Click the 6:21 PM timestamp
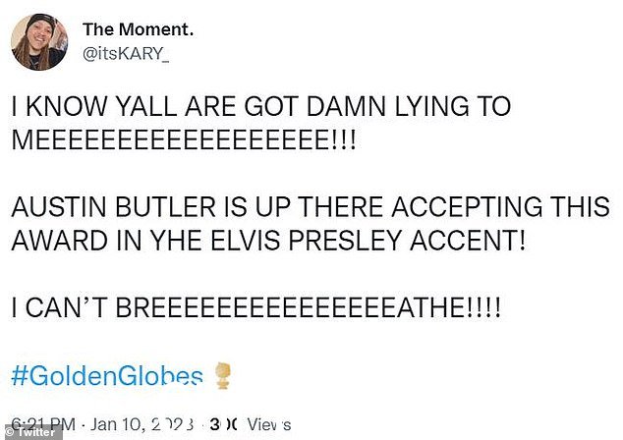The height and width of the screenshot is (440, 623). [x=43, y=424]
